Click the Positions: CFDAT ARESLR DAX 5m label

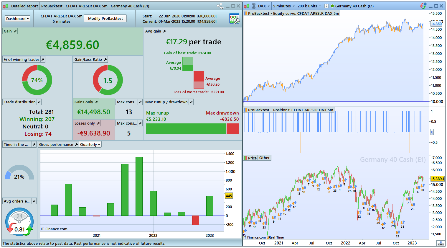pos(291,110)
